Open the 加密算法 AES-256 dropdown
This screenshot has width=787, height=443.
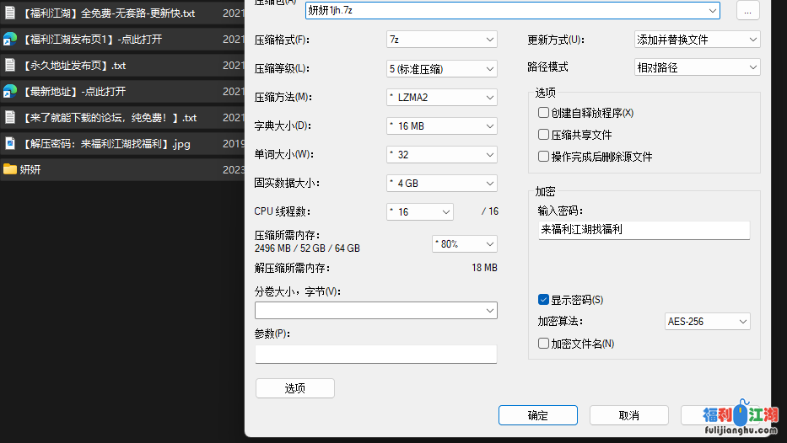click(707, 322)
